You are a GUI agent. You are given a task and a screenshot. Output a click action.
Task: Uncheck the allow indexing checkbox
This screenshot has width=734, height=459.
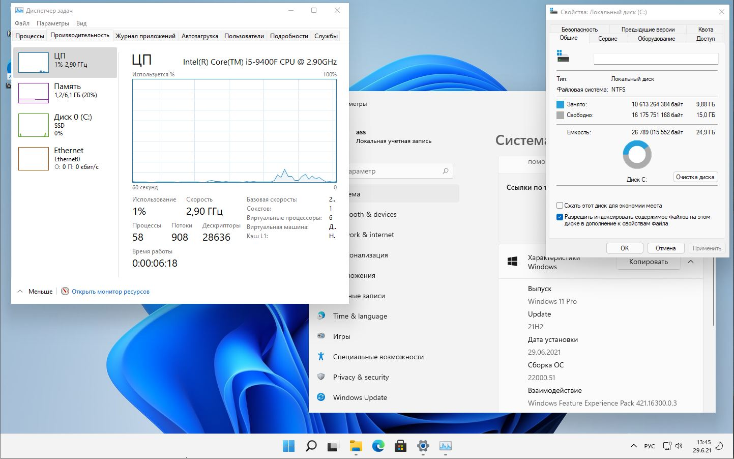pos(560,217)
